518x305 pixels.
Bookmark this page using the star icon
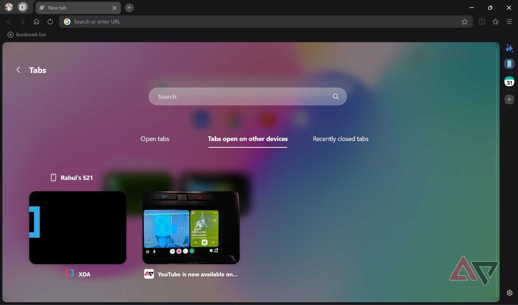[465, 21]
